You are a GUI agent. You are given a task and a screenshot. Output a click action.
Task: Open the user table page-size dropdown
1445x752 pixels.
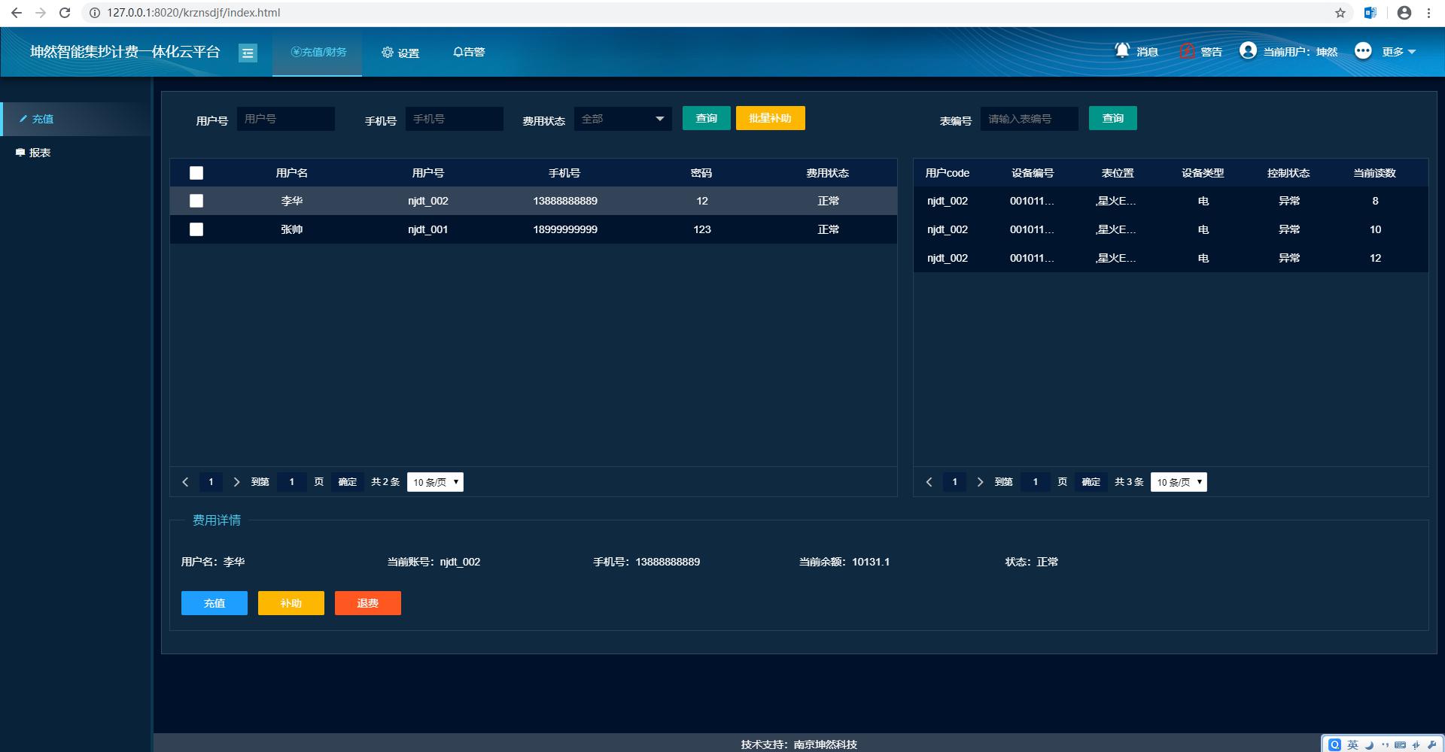click(435, 482)
